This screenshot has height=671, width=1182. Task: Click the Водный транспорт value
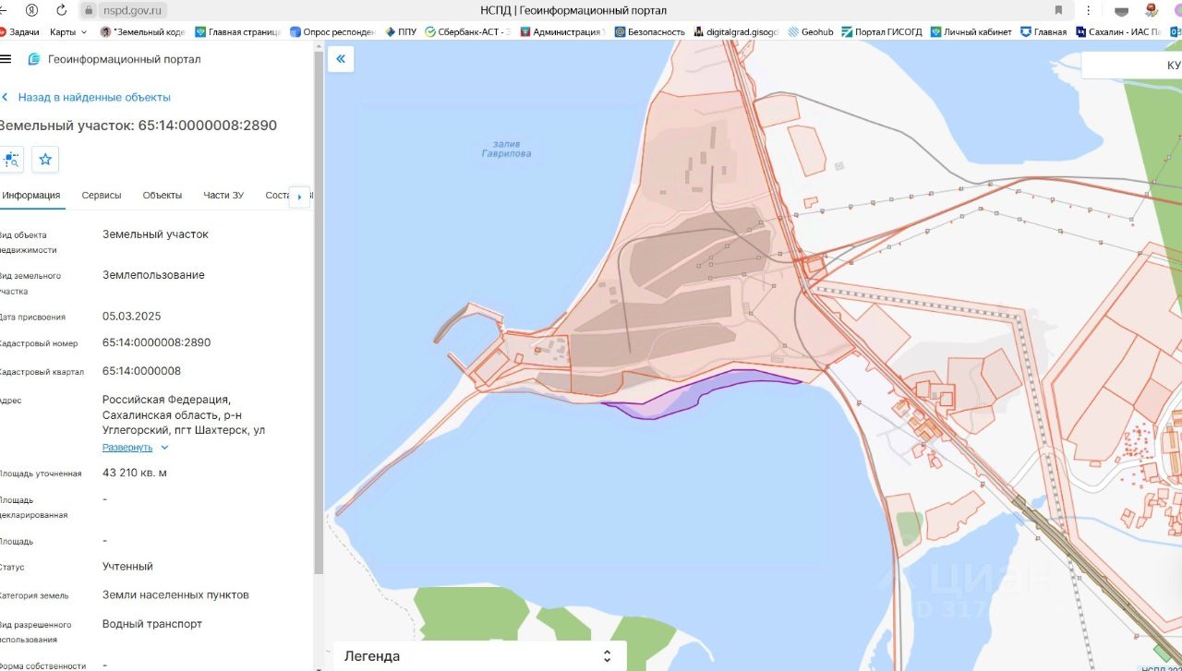(x=152, y=624)
